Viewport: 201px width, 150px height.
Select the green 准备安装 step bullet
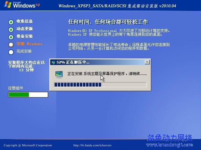tap(11, 37)
